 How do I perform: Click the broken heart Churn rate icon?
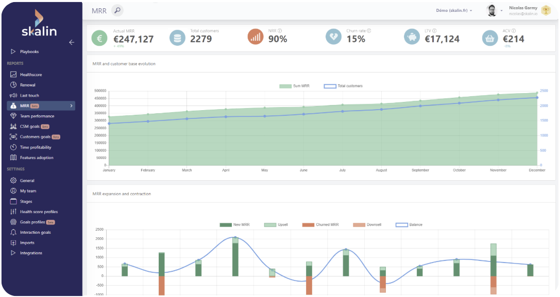(333, 37)
